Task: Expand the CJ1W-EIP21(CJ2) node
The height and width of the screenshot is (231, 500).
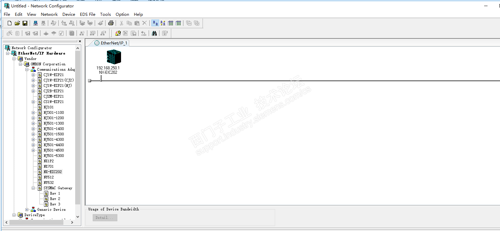Action: pyautogui.click(x=33, y=80)
